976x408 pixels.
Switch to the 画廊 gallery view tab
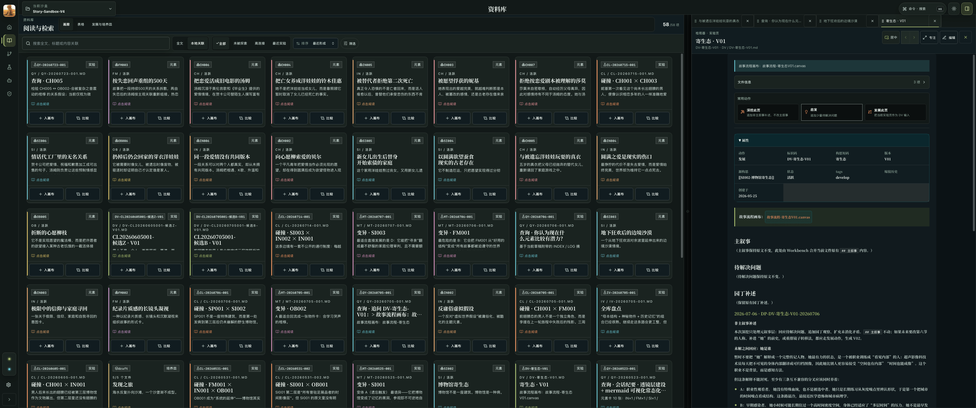[x=66, y=24]
